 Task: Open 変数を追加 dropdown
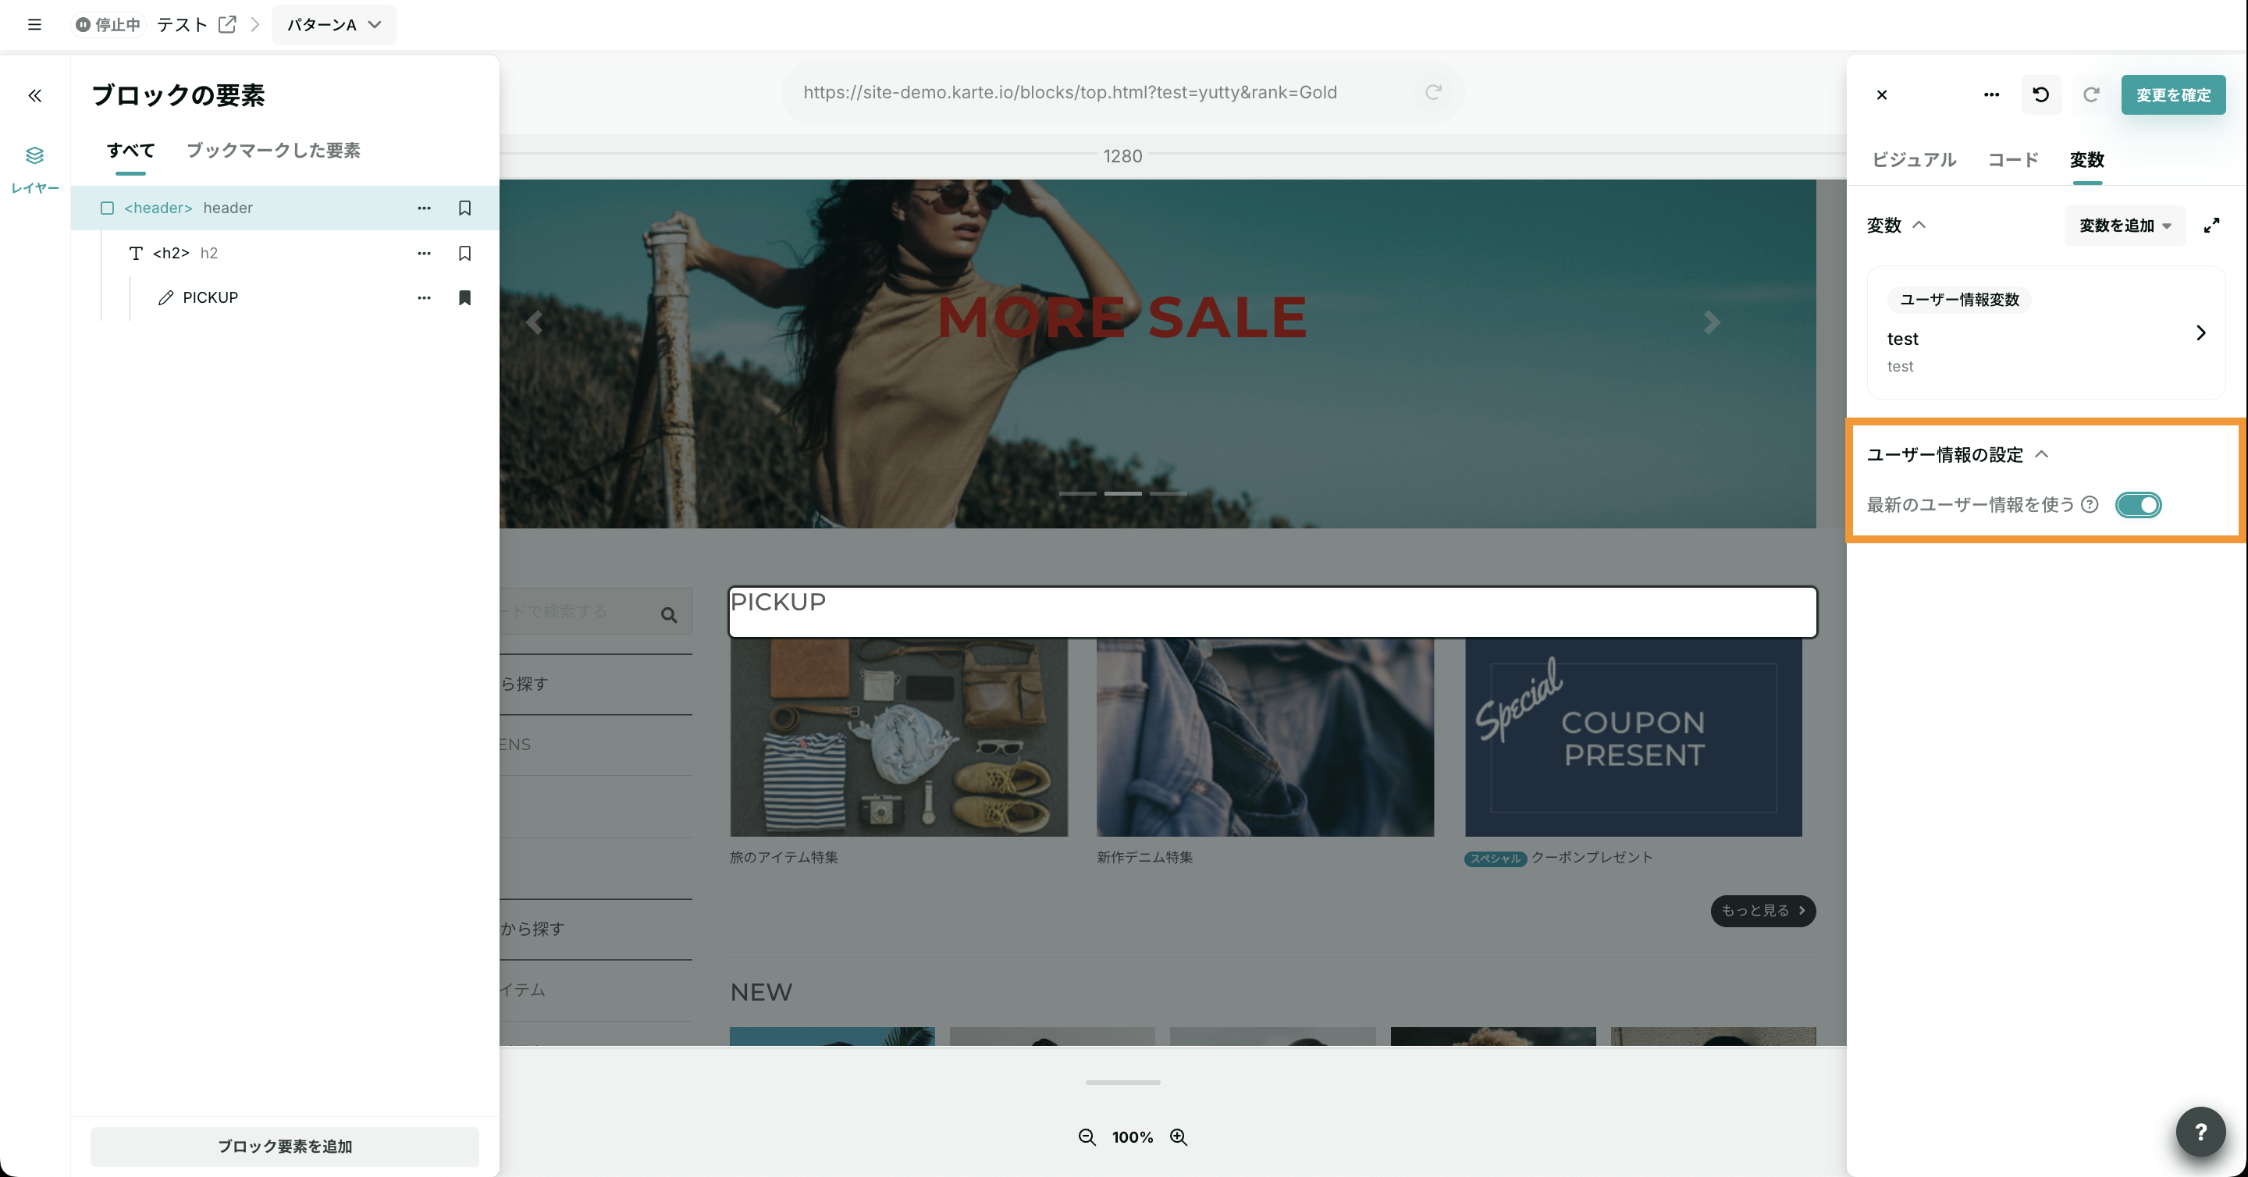click(2124, 225)
